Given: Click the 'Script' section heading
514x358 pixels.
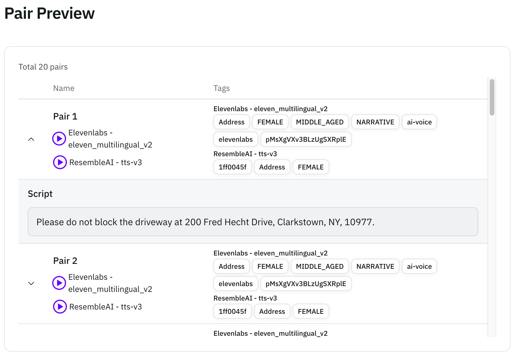Looking at the screenshot, I should tap(40, 194).
